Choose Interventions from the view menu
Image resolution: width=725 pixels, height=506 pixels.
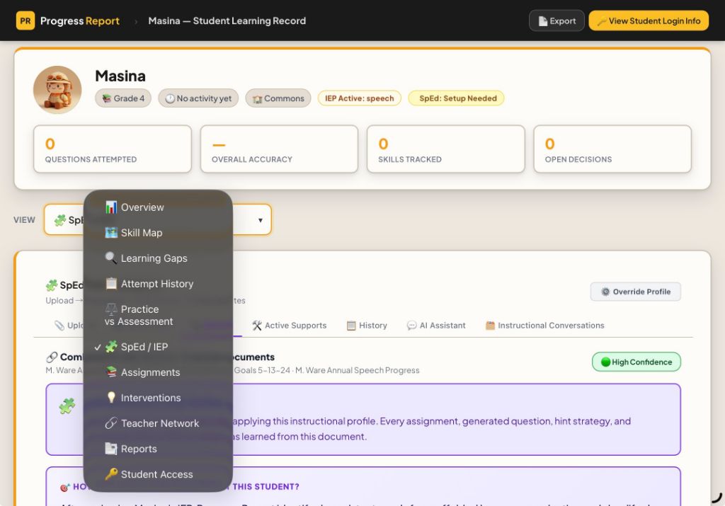tap(158, 398)
